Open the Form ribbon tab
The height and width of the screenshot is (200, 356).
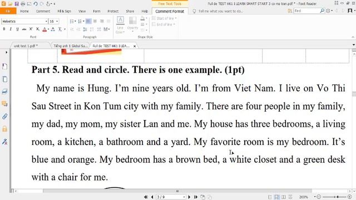tap(96, 11)
